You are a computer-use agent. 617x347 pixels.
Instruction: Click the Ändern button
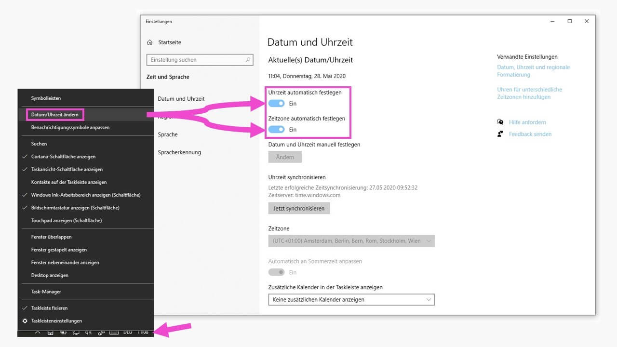(285, 157)
